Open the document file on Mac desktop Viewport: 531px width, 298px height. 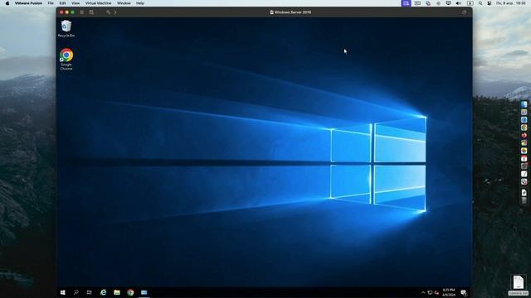point(518,285)
